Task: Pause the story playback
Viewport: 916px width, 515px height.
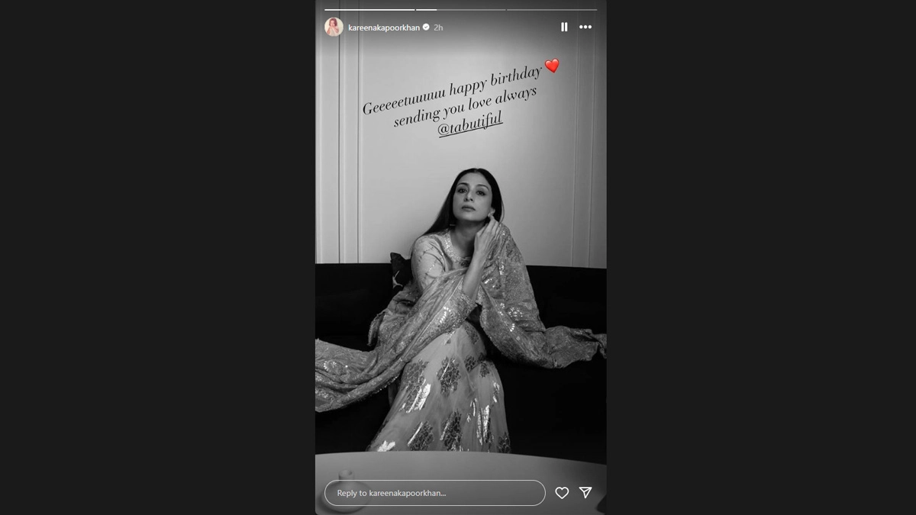Action: click(x=564, y=27)
